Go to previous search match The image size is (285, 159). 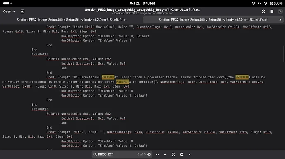tap(157, 154)
